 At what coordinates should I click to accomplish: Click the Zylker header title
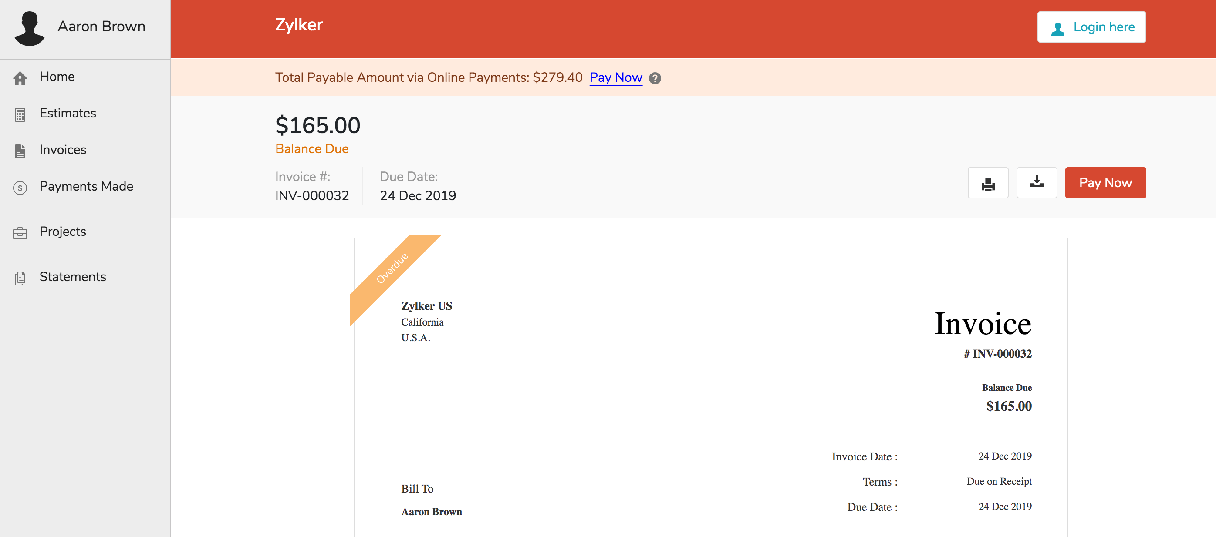click(x=299, y=24)
